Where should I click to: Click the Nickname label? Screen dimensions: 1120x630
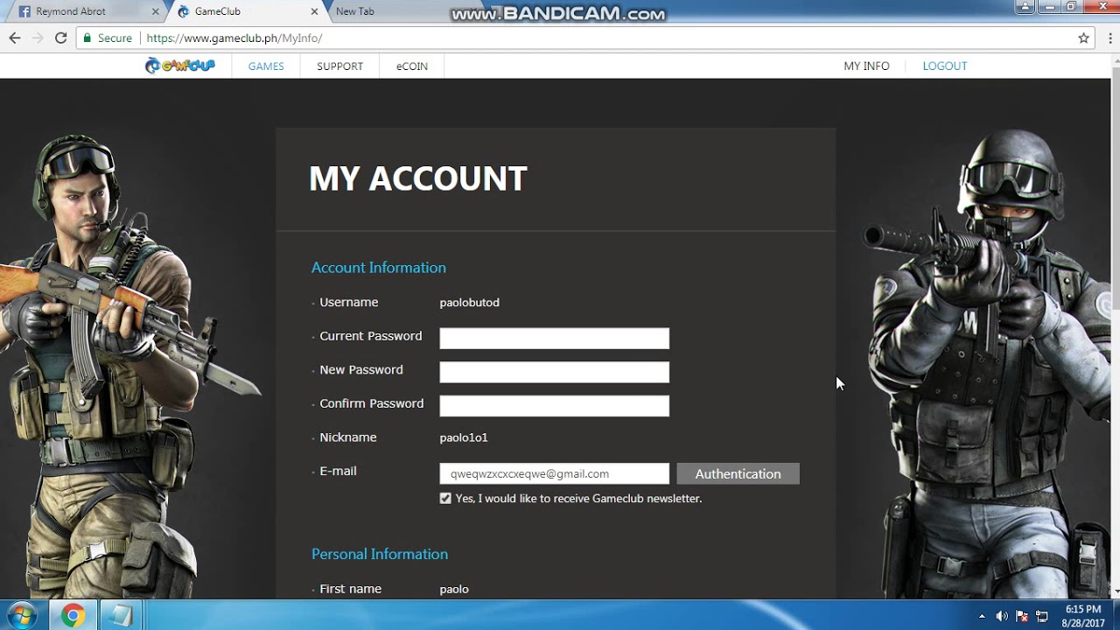point(348,437)
